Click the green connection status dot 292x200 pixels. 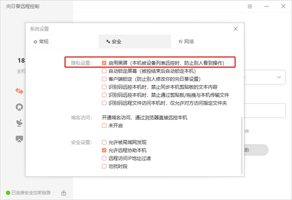coord(8,193)
